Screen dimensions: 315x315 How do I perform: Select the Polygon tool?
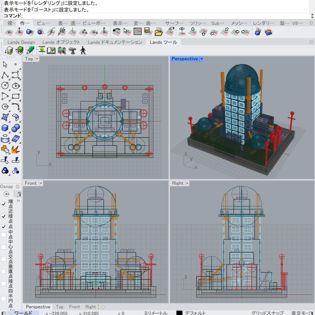point(5,107)
